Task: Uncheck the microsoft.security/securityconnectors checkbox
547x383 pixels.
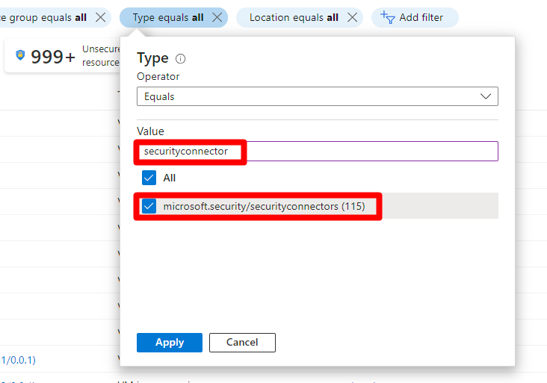Action: 149,206
